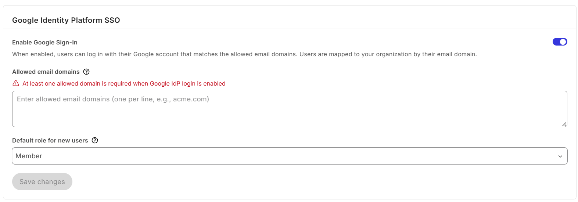Click the word SSO in the heading

(112, 20)
